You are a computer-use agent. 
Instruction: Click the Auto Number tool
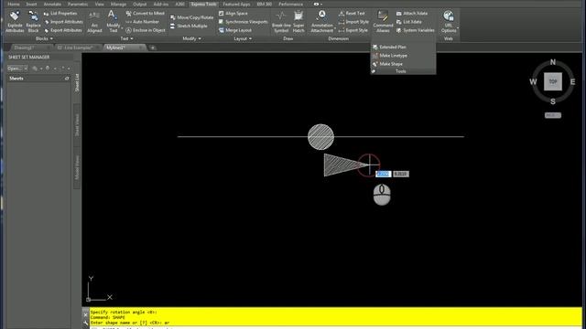click(143, 22)
